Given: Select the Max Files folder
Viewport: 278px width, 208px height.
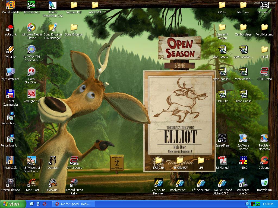Looking at the screenshot, I should [243, 5].
